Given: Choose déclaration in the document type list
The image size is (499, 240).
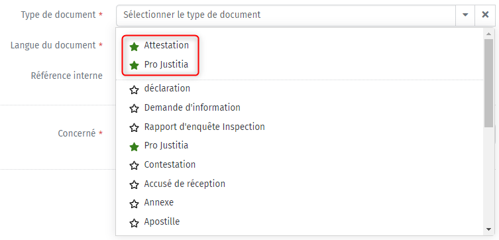Looking at the screenshot, I should [167, 88].
